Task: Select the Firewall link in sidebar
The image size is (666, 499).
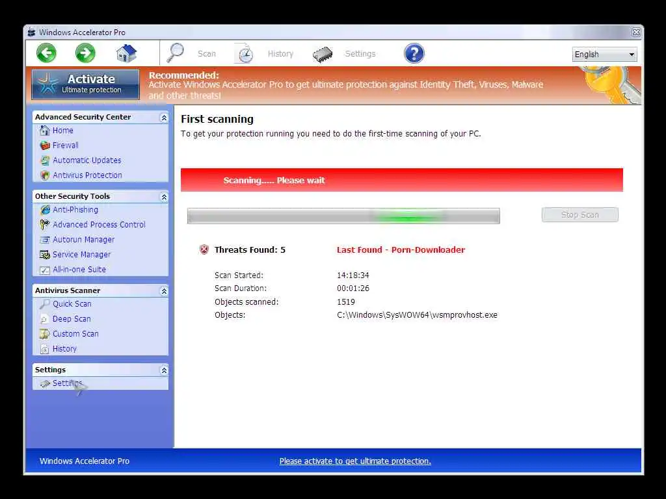Action: pos(66,146)
